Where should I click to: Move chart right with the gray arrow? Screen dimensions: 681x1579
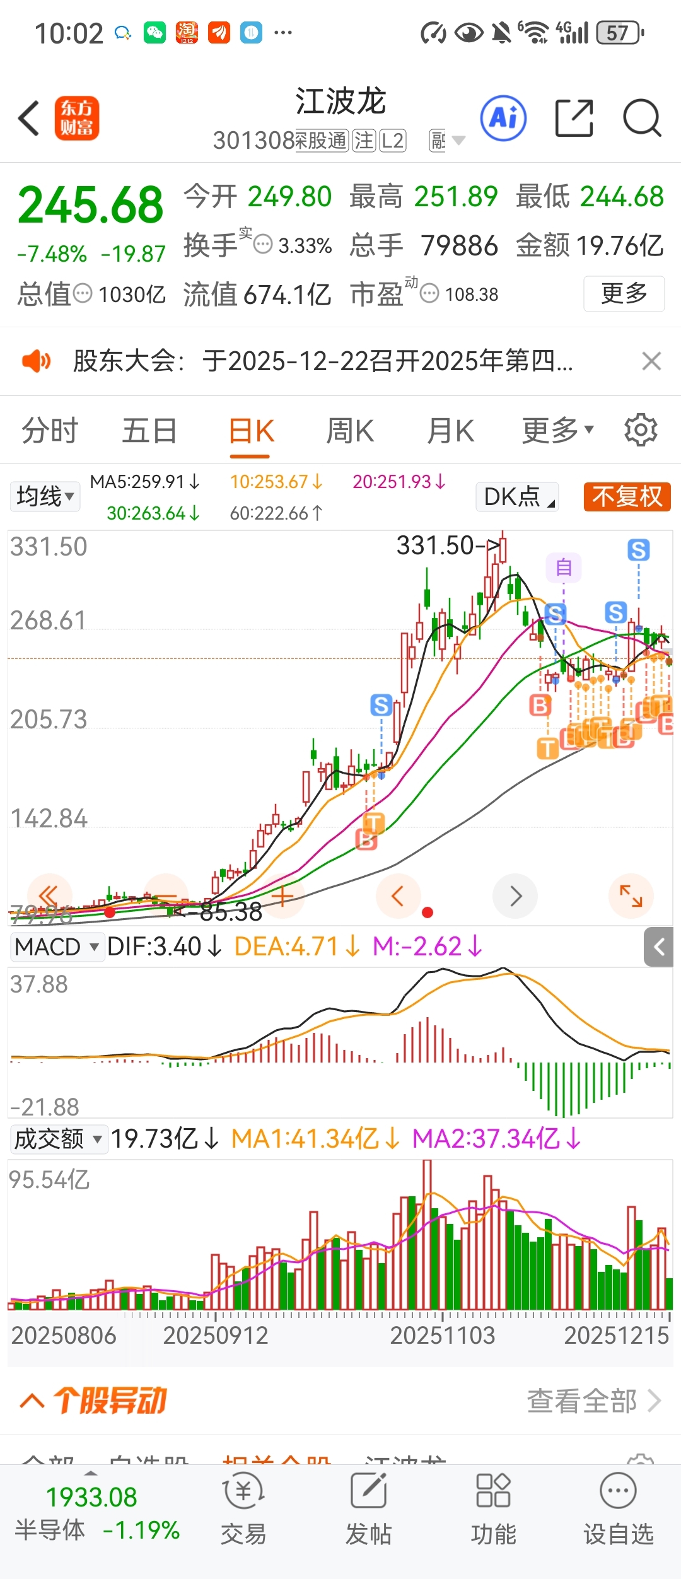point(515,895)
